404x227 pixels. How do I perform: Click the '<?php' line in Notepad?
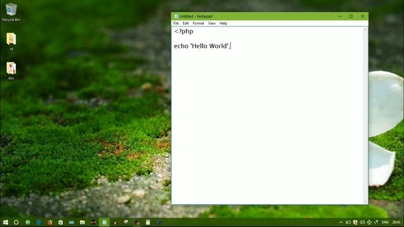pyautogui.click(x=184, y=32)
